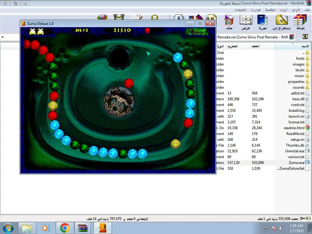Click the 21510 score display in Zuma

click(x=122, y=30)
